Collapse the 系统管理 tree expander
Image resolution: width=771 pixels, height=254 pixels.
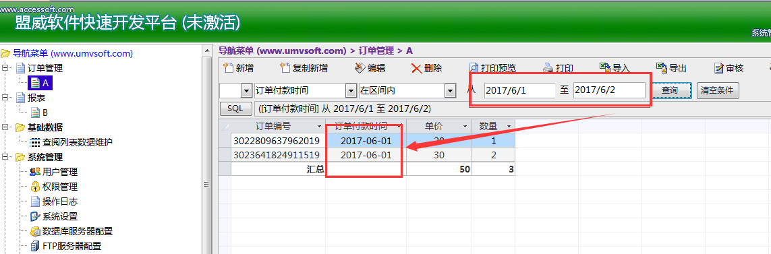pos(6,157)
